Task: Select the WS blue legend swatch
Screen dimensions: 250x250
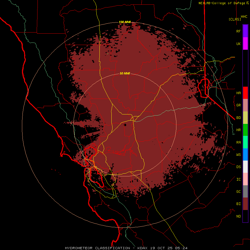Action: point(245,154)
